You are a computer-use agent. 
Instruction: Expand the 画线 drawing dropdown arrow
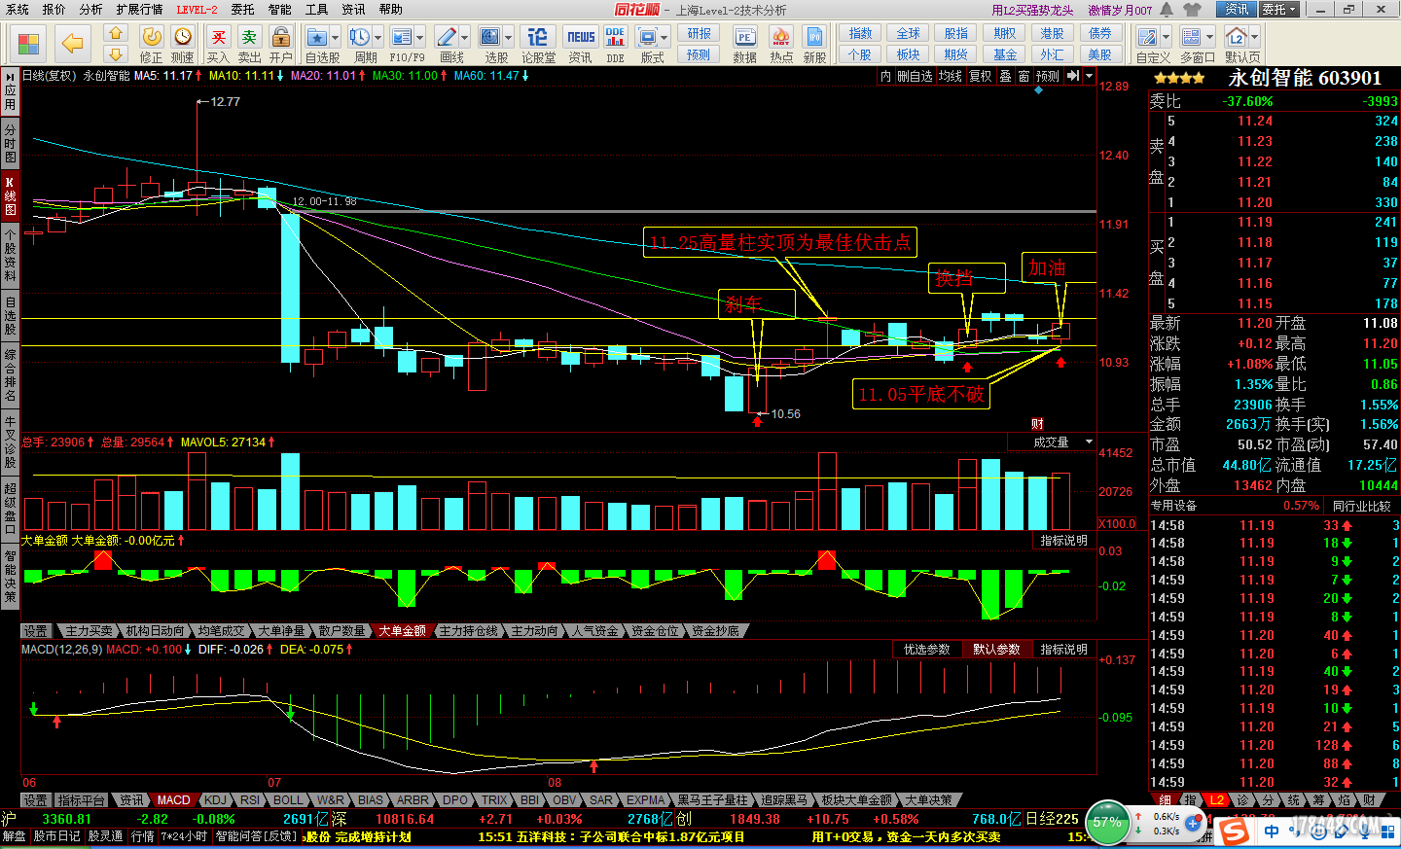coord(464,39)
